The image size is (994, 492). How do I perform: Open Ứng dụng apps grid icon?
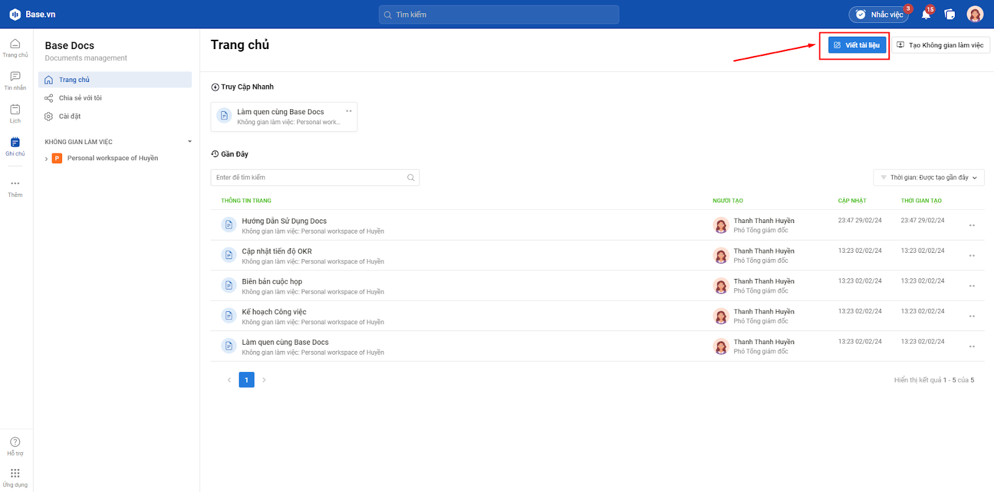pyautogui.click(x=15, y=473)
